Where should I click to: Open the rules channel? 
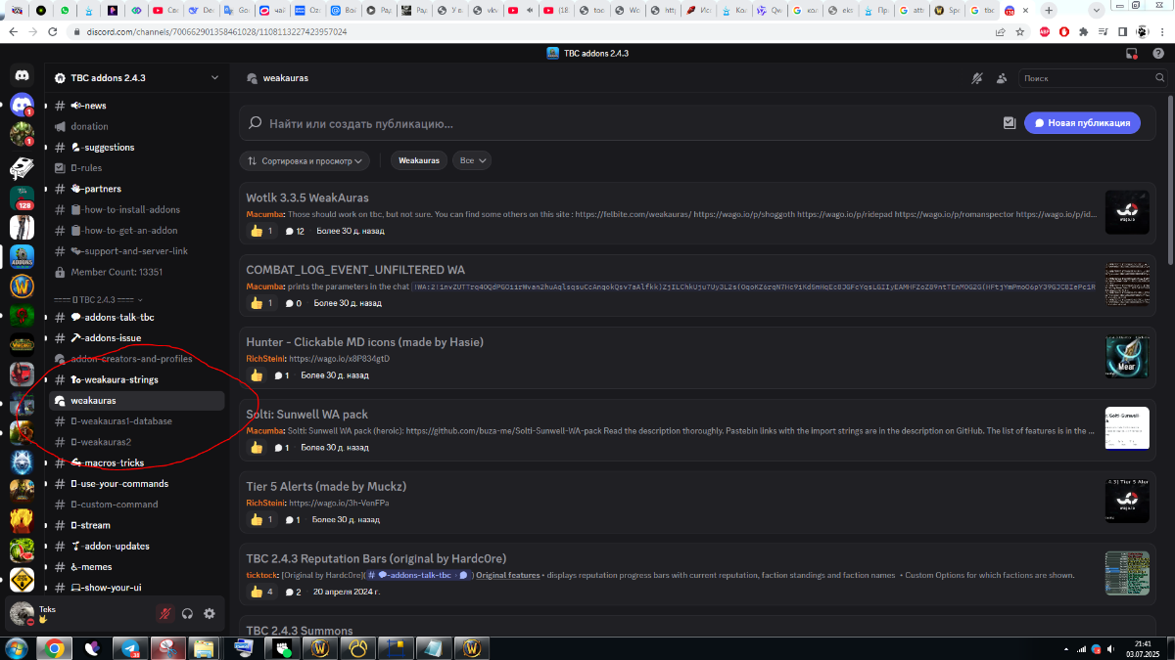[x=137, y=168]
